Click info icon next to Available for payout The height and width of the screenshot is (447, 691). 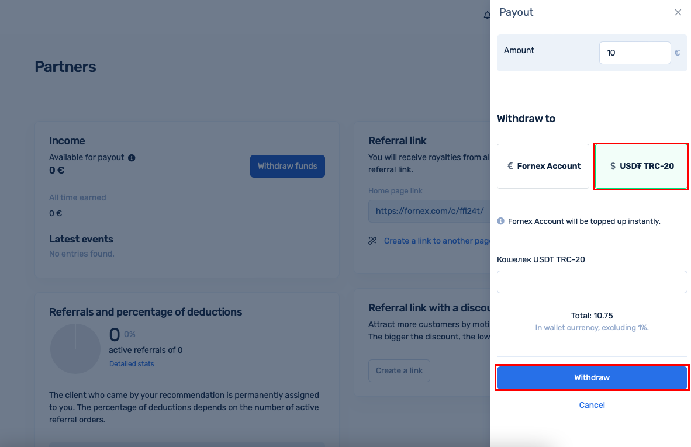132,158
